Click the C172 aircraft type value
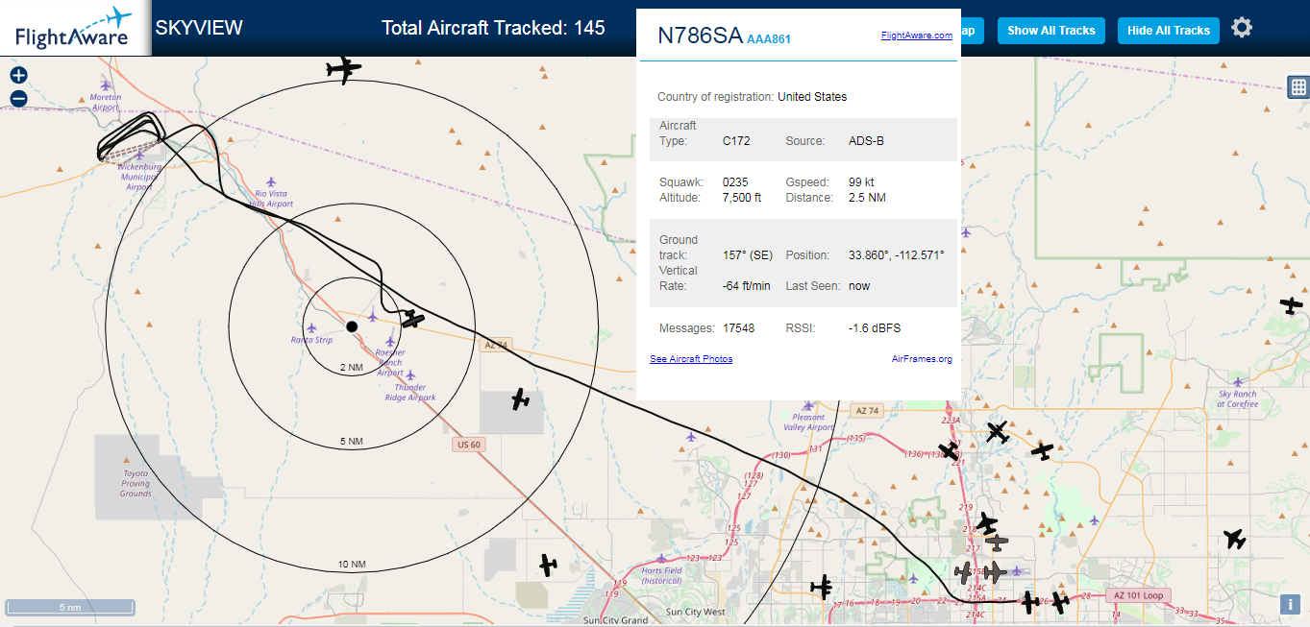Viewport: 1310px width, 627px height. (x=736, y=141)
